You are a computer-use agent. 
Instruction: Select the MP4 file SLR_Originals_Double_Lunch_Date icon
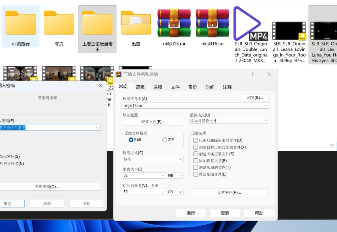point(251,24)
